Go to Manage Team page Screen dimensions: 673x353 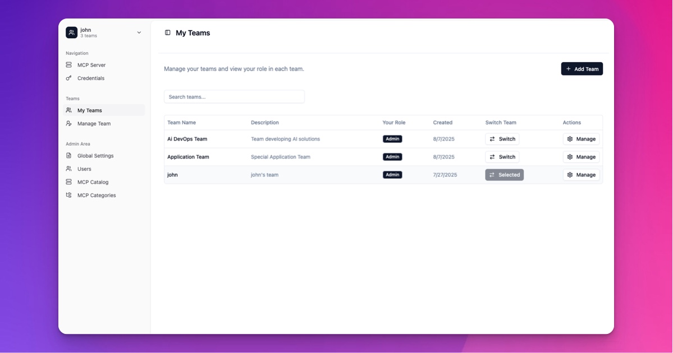click(x=104, y=123)
